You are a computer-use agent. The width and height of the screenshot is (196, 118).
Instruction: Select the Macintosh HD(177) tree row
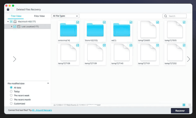tap(28, 21)
